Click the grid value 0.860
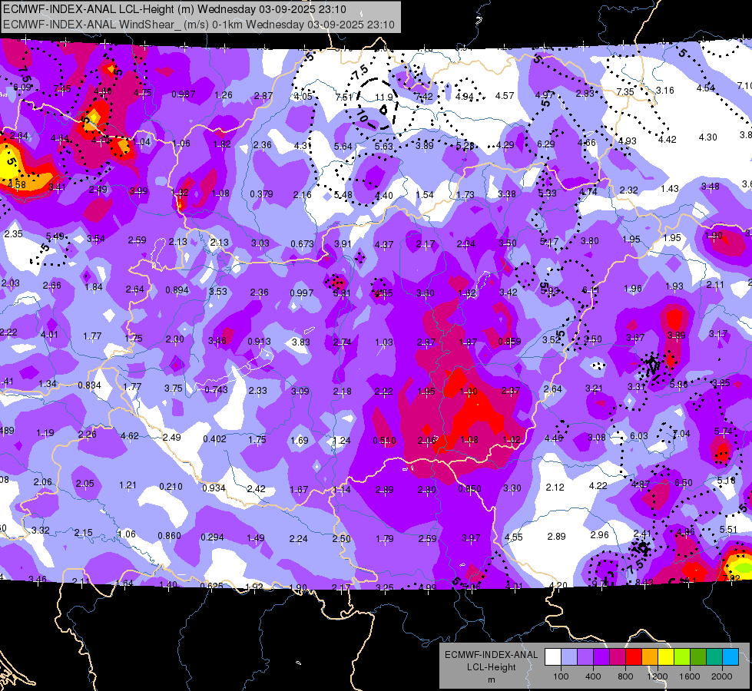This screenshot has width=752, height=691. click(x=169, y=535)
